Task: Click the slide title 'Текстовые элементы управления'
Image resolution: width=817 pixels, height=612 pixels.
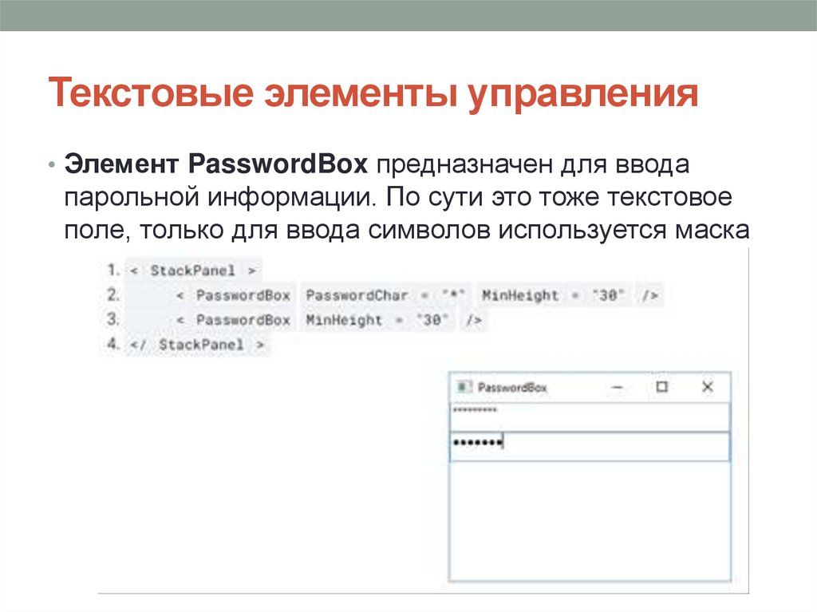Action: click(x=373, y=93)
